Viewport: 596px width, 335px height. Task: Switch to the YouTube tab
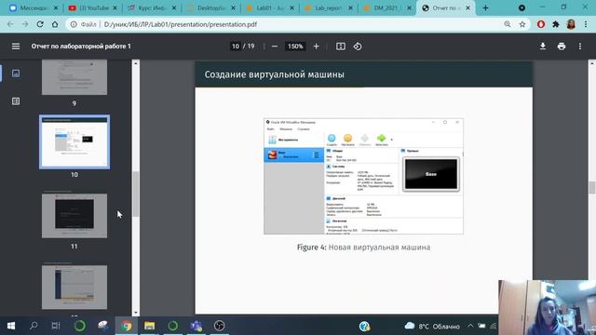pos(93,8)
